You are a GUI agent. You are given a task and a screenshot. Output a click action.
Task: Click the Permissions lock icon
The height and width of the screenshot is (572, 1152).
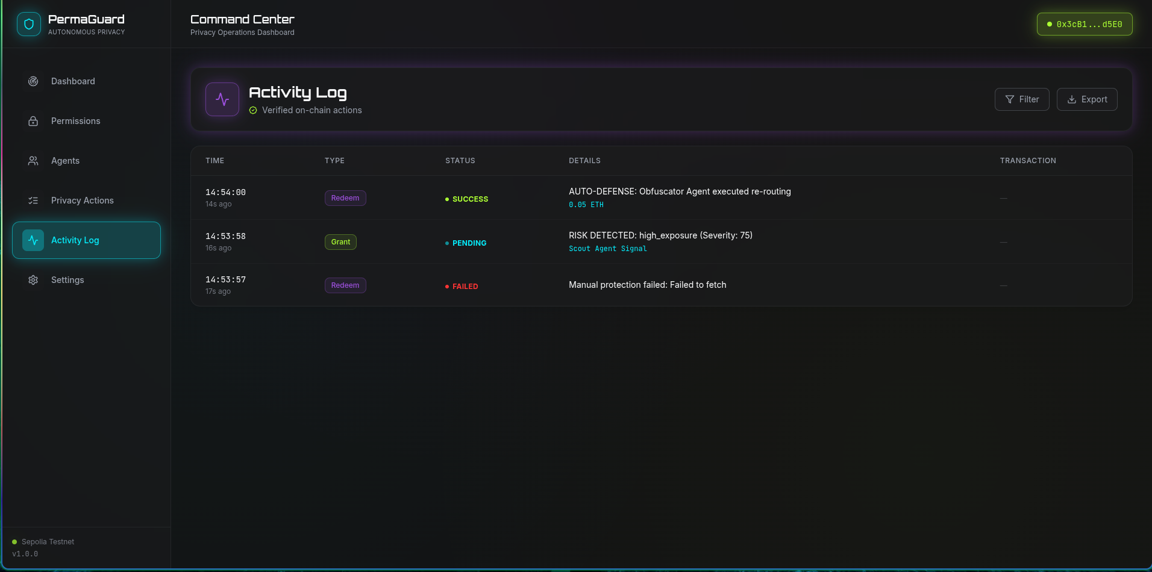(x=33, y=121)
